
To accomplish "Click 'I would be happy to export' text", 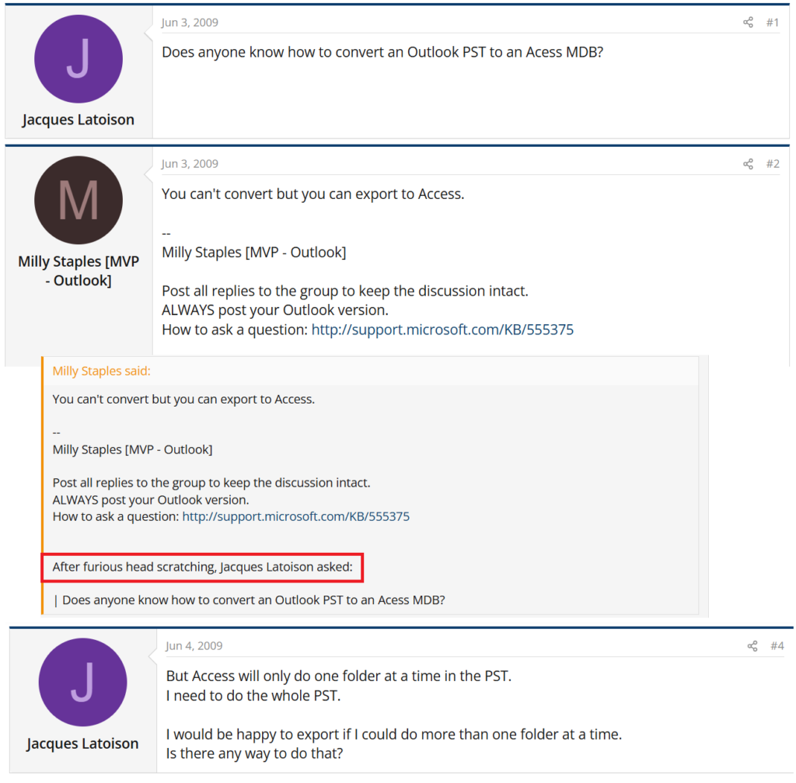I will 394,734.
